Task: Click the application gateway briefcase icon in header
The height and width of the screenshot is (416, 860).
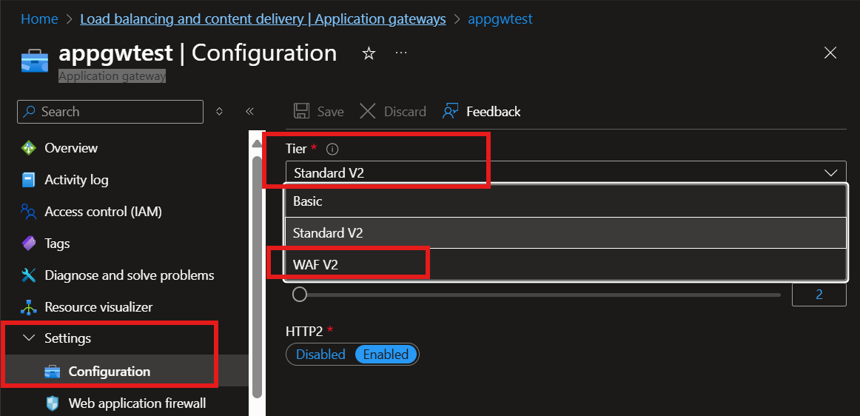Action: pos(35,61)
